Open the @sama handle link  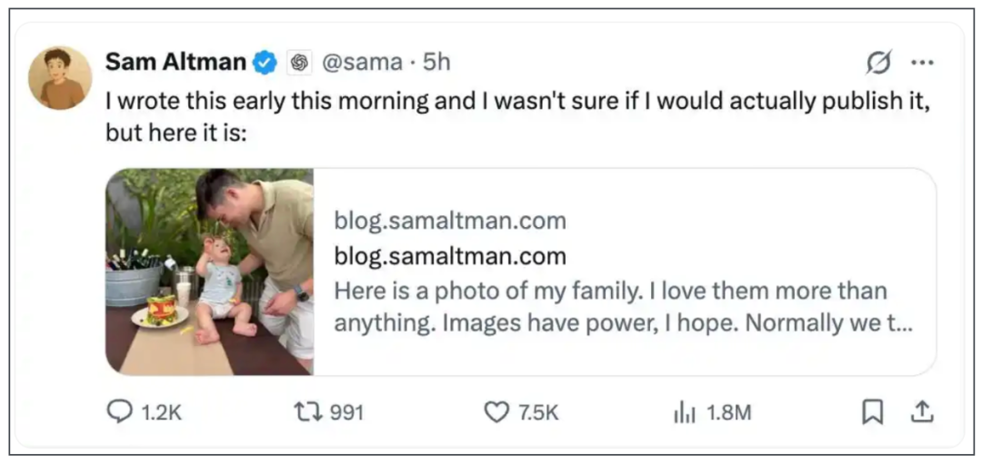pyautogui.click(x=361, y=63)
